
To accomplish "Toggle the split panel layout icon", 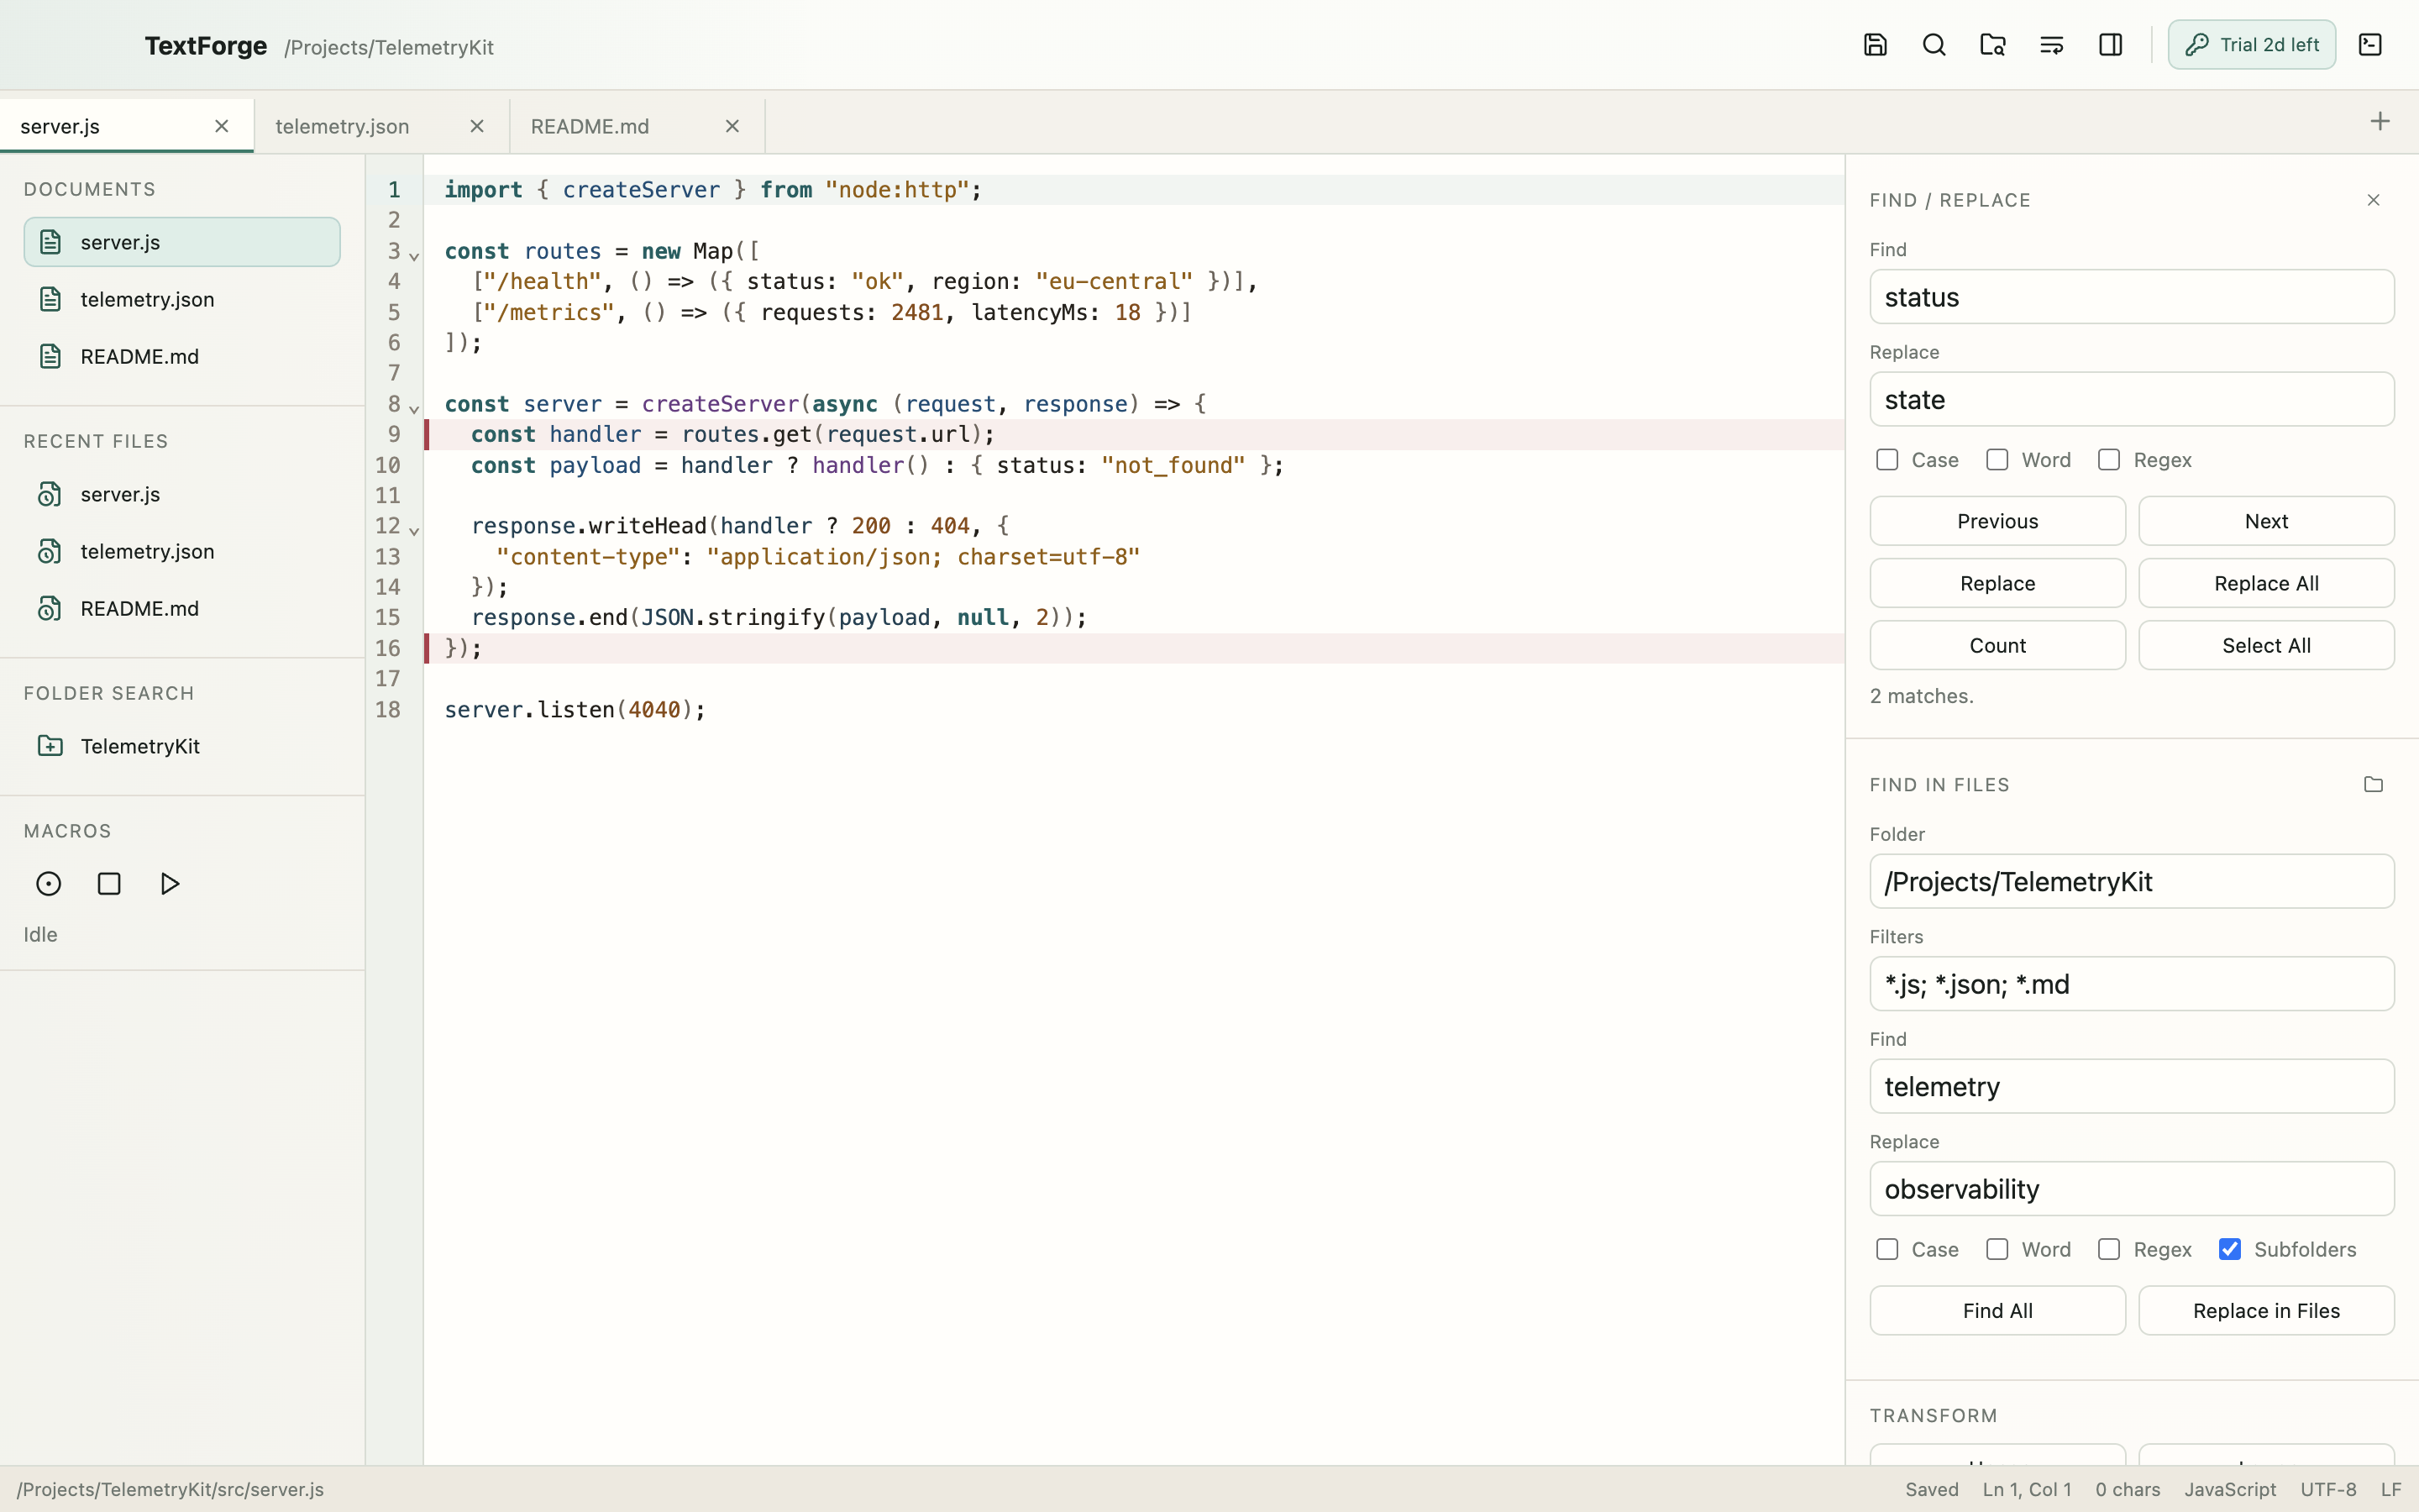I will click(2110, 45).
